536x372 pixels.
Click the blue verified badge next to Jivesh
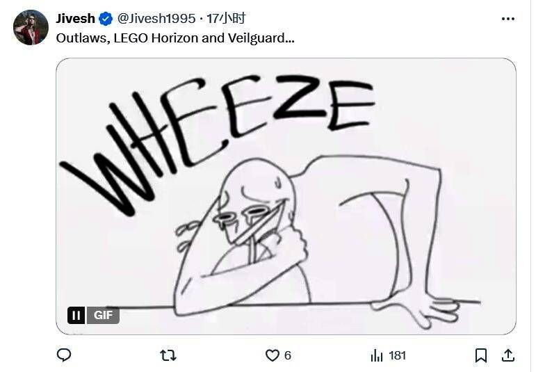pos(106,19)
